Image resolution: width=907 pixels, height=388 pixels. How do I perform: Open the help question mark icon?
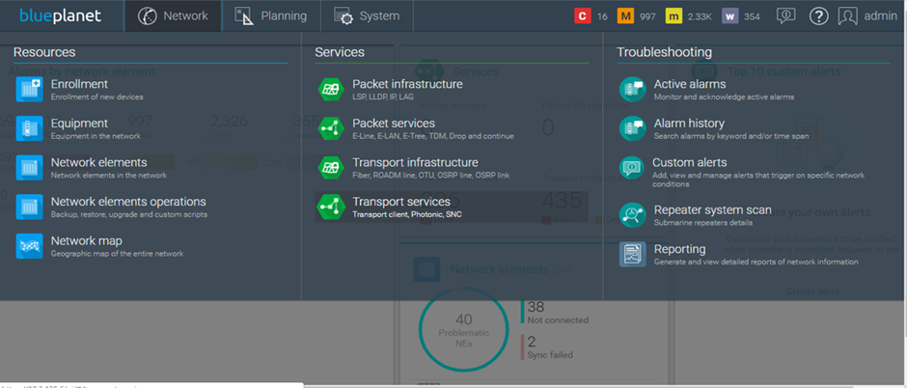pyautogui.click(x=818, y=16)
